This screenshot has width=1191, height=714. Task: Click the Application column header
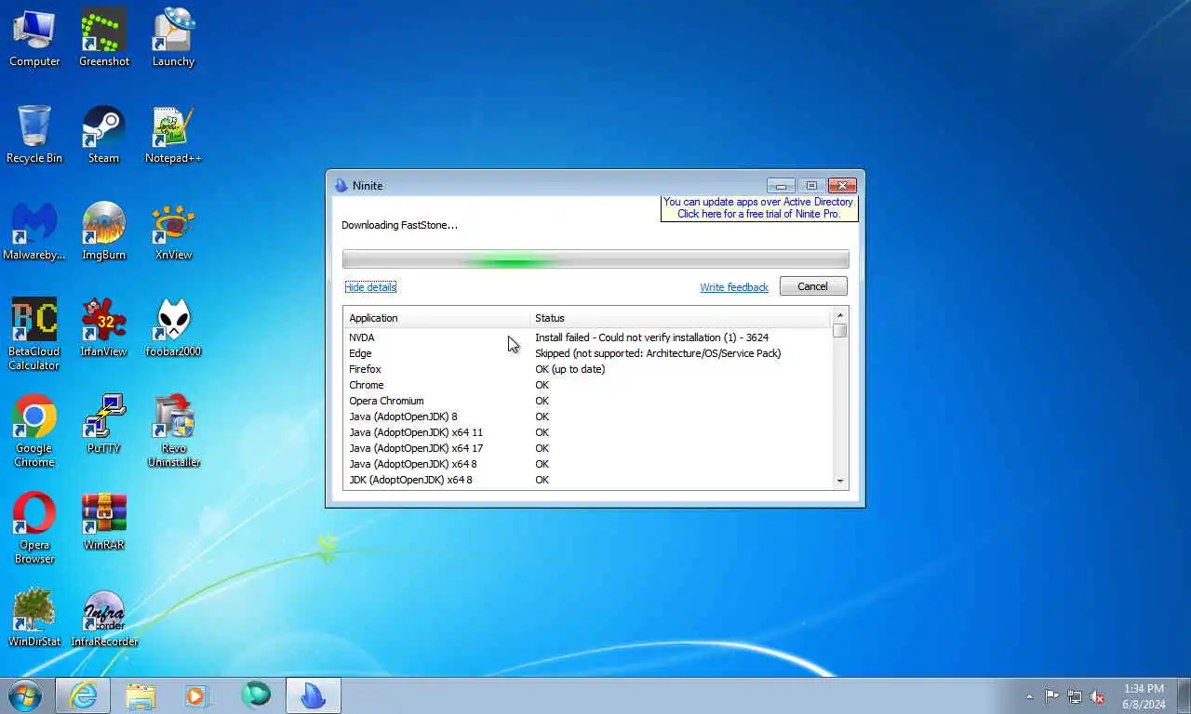click(436, 318)
